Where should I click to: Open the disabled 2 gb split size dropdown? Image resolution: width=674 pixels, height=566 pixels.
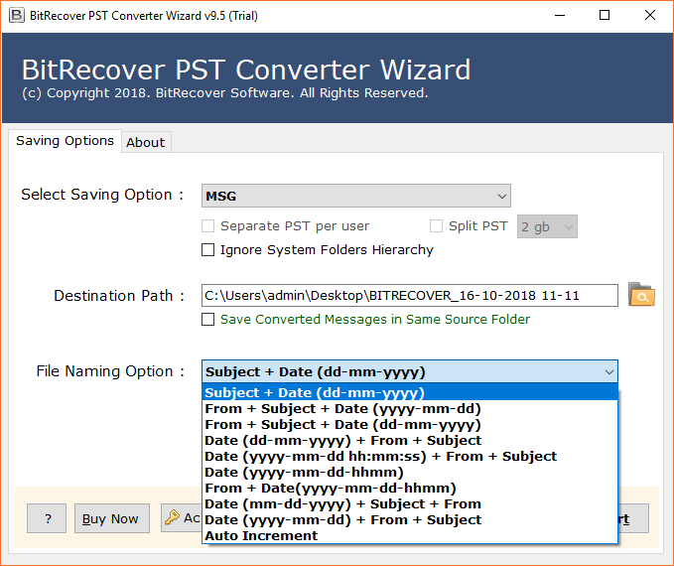pyautogui.click(x=547, y=226)
